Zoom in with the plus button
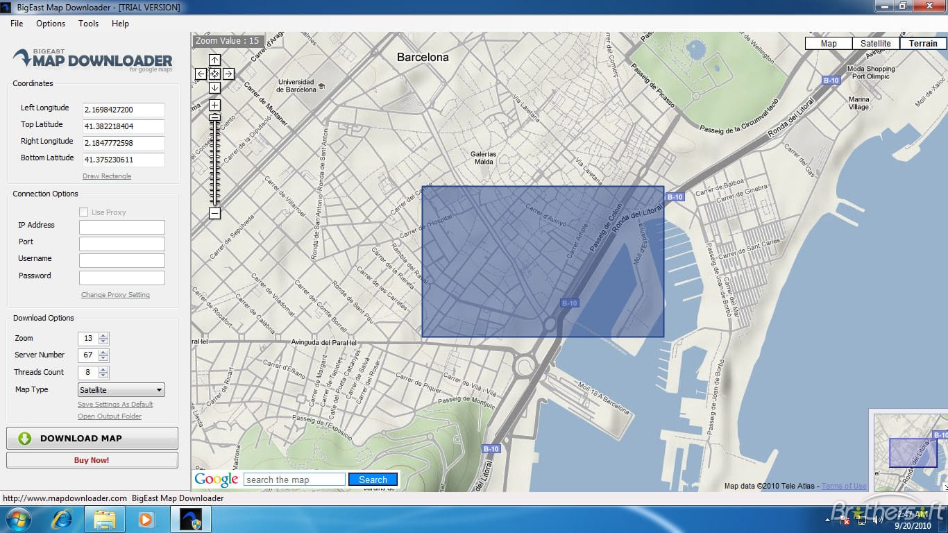The width and height of the screenshot is (948, 533). coord(214,105)
